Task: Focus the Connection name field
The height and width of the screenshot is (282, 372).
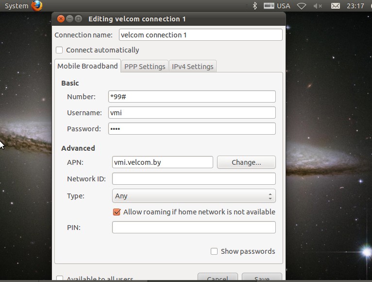Action: [x=201, y=35]
